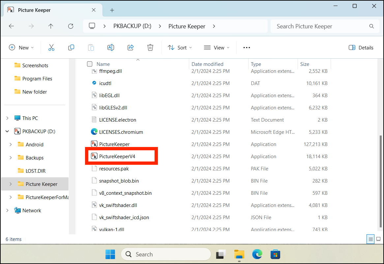This screenshot has height=264, width=384.
Task: Select the PictureKeeperV4 application icon
Action: tap(94, 156)
